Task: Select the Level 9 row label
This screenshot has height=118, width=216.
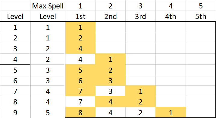Action: pos(15,113)
